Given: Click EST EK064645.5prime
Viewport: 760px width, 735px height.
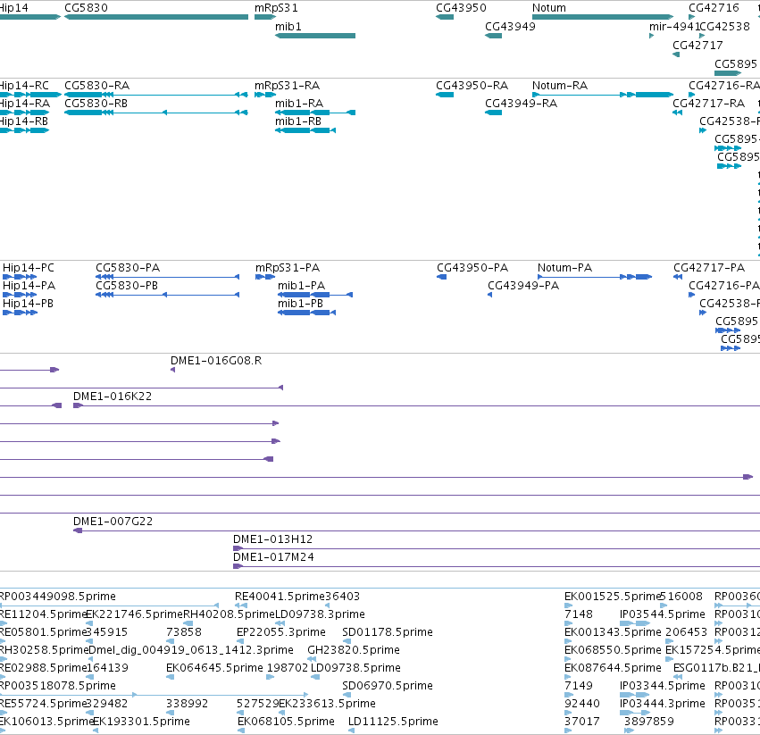Looking at the screenshot, I should pyautogui.click(x=170, y=677).
